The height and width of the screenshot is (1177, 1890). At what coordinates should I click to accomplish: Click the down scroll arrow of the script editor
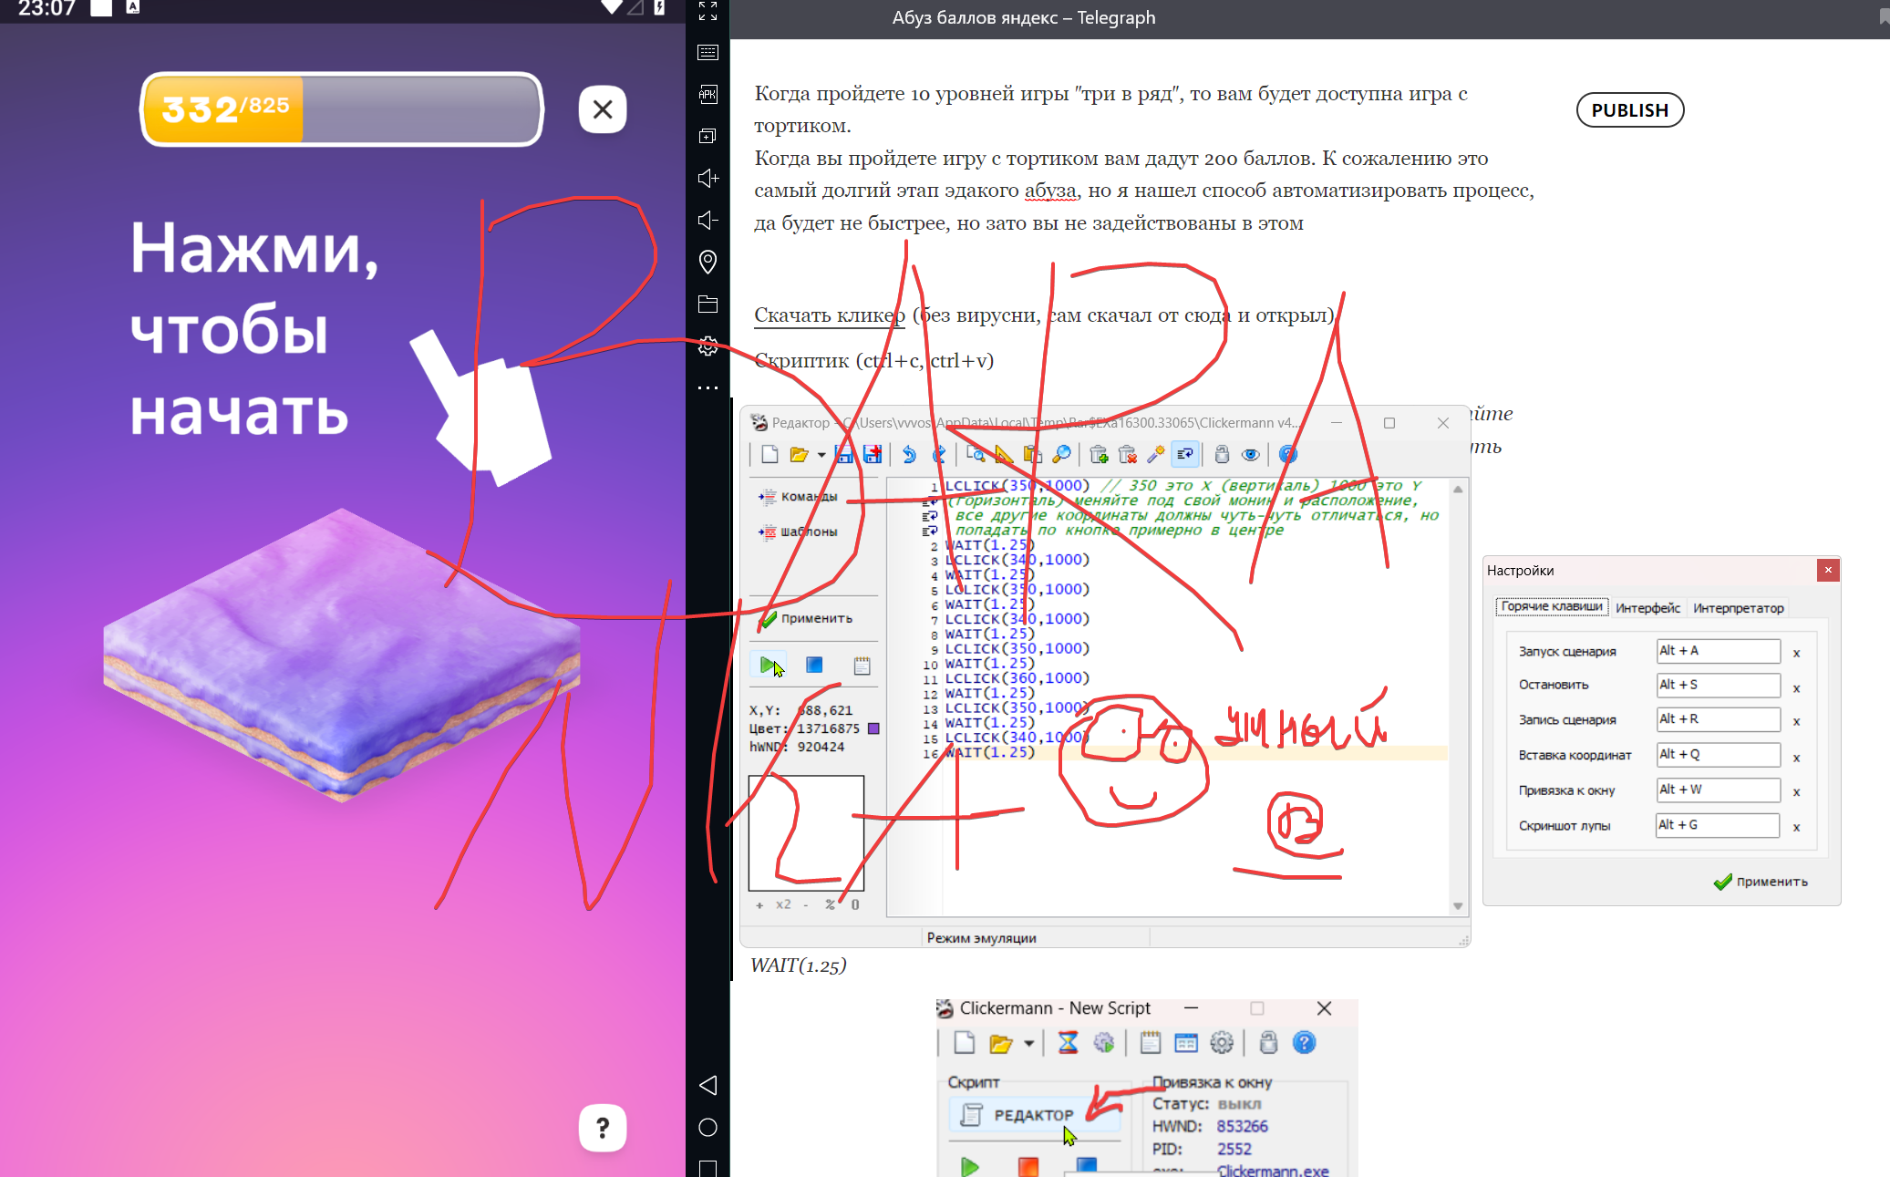pyautogui.click(x=1458, y=905)
